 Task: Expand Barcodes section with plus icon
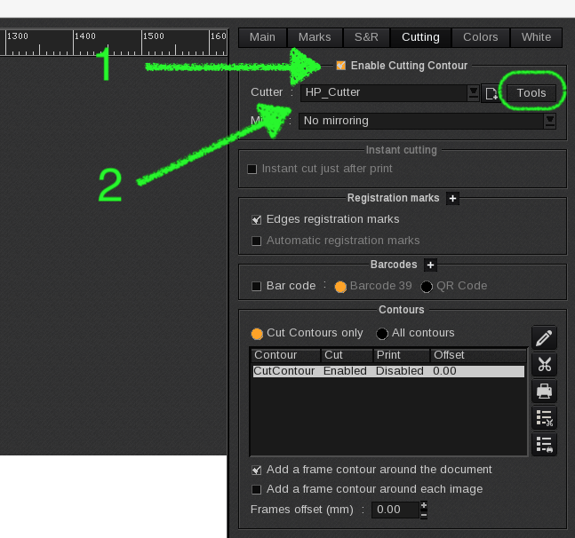point(430,265)
